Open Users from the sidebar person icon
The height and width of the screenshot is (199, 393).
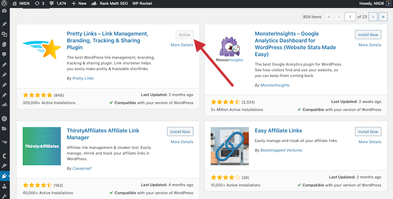click(x=4, y=186)
